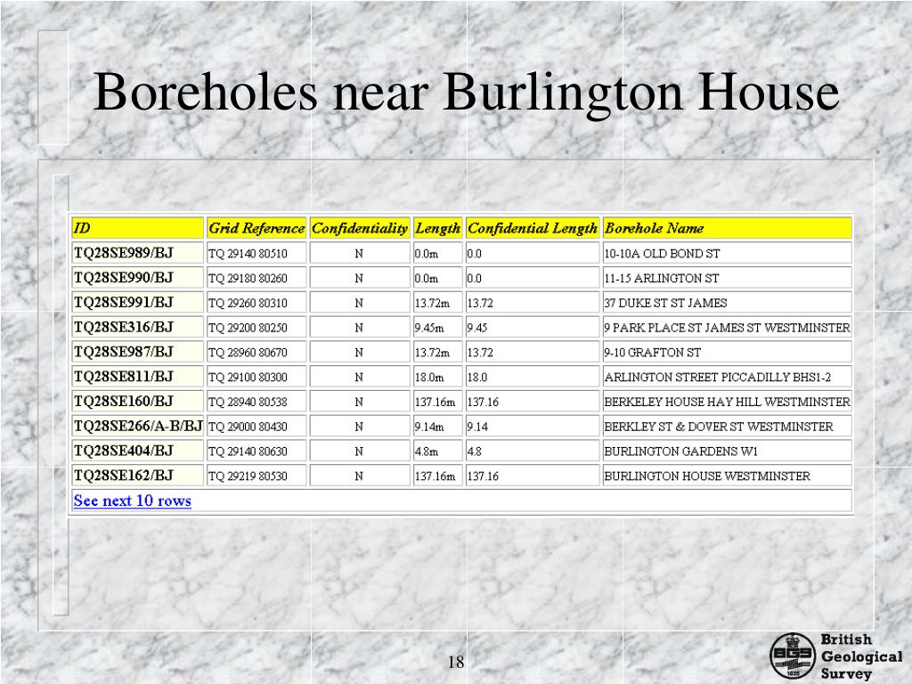Select the Length column header
The height and width of the screenshot is (684, 912).
(438, 228)
